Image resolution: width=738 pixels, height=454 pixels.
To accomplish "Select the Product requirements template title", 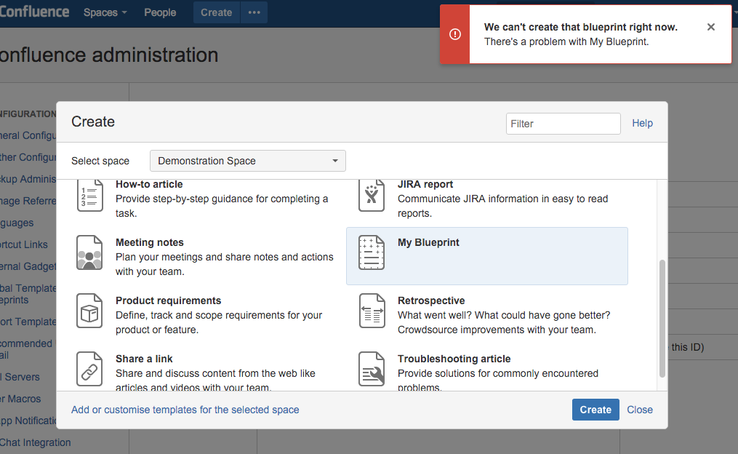I will (x=169, y=300).
